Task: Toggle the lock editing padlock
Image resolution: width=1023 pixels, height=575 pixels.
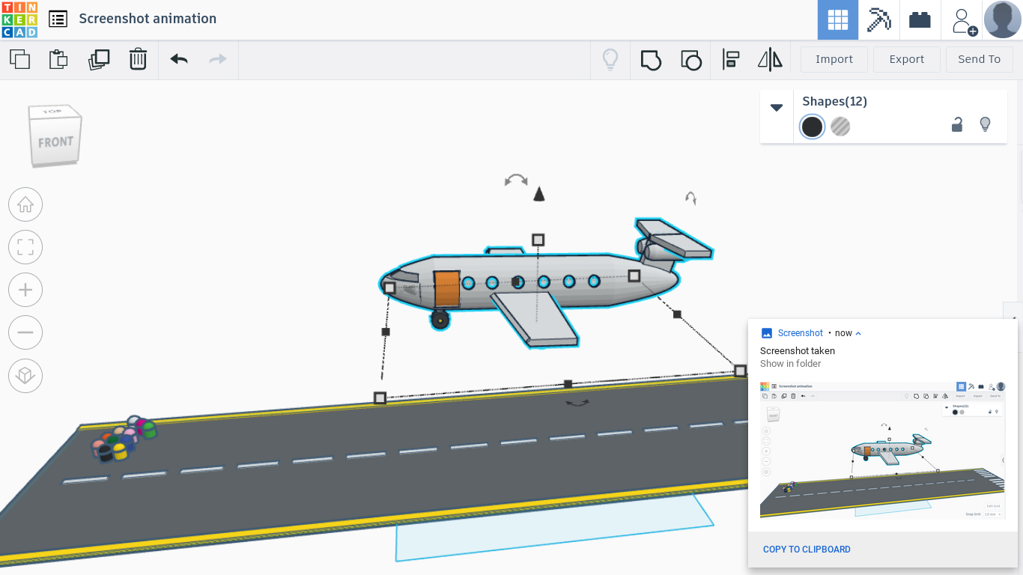Action: click(x=957, y=124)
